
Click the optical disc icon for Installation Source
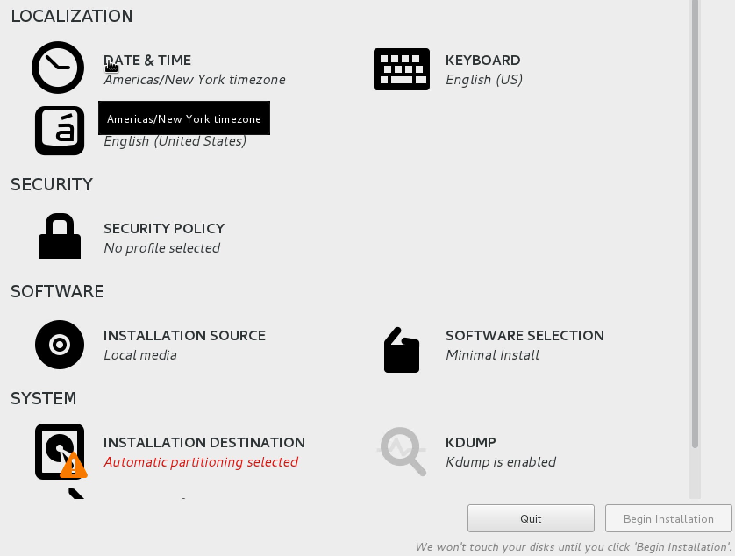pos(59,345)
